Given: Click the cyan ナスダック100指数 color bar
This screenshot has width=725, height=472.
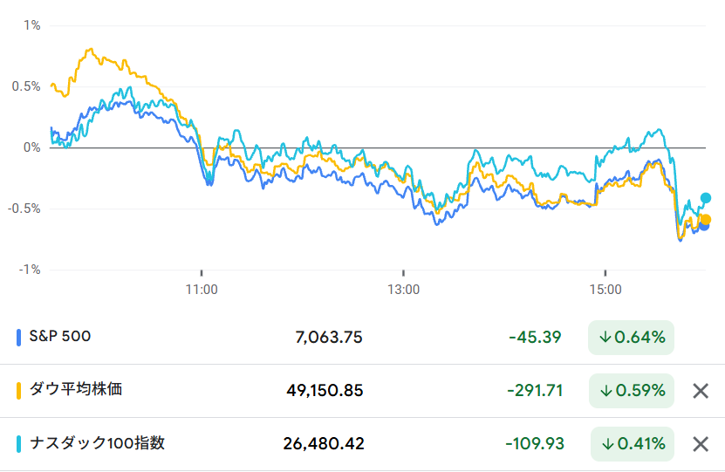Looking at the screenshot, I should 19,444.
